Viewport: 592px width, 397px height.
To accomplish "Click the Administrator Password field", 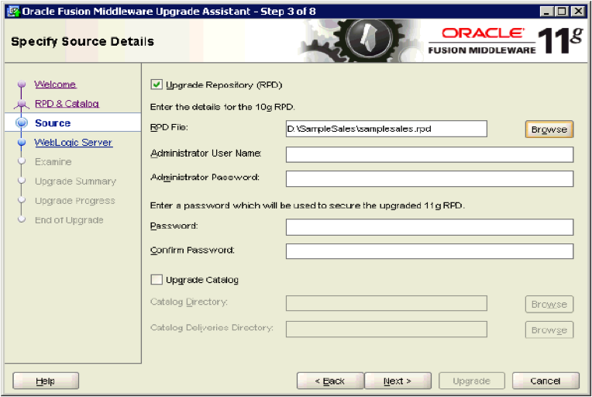I will pos(429,178).
